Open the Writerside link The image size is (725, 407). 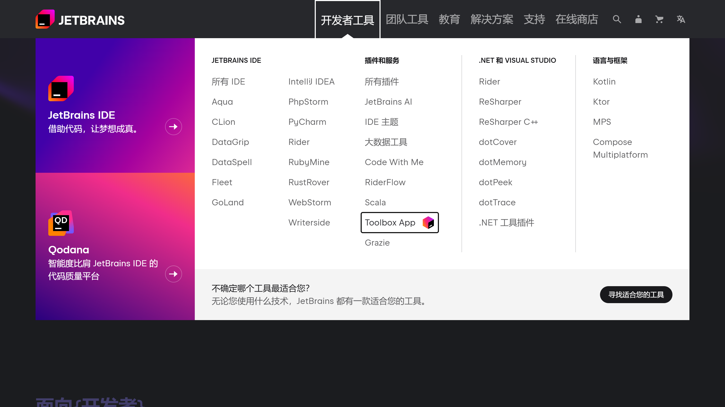click(309, 222)
